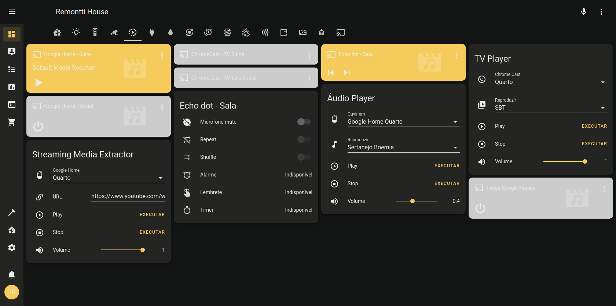Go to the home assistant tab

[57, 32]
